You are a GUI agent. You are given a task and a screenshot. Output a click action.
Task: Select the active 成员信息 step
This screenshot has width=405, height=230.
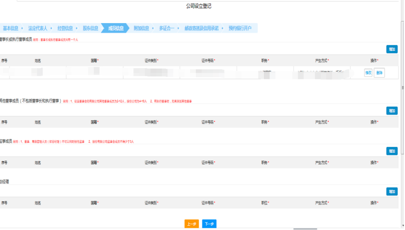pos(116,28)
